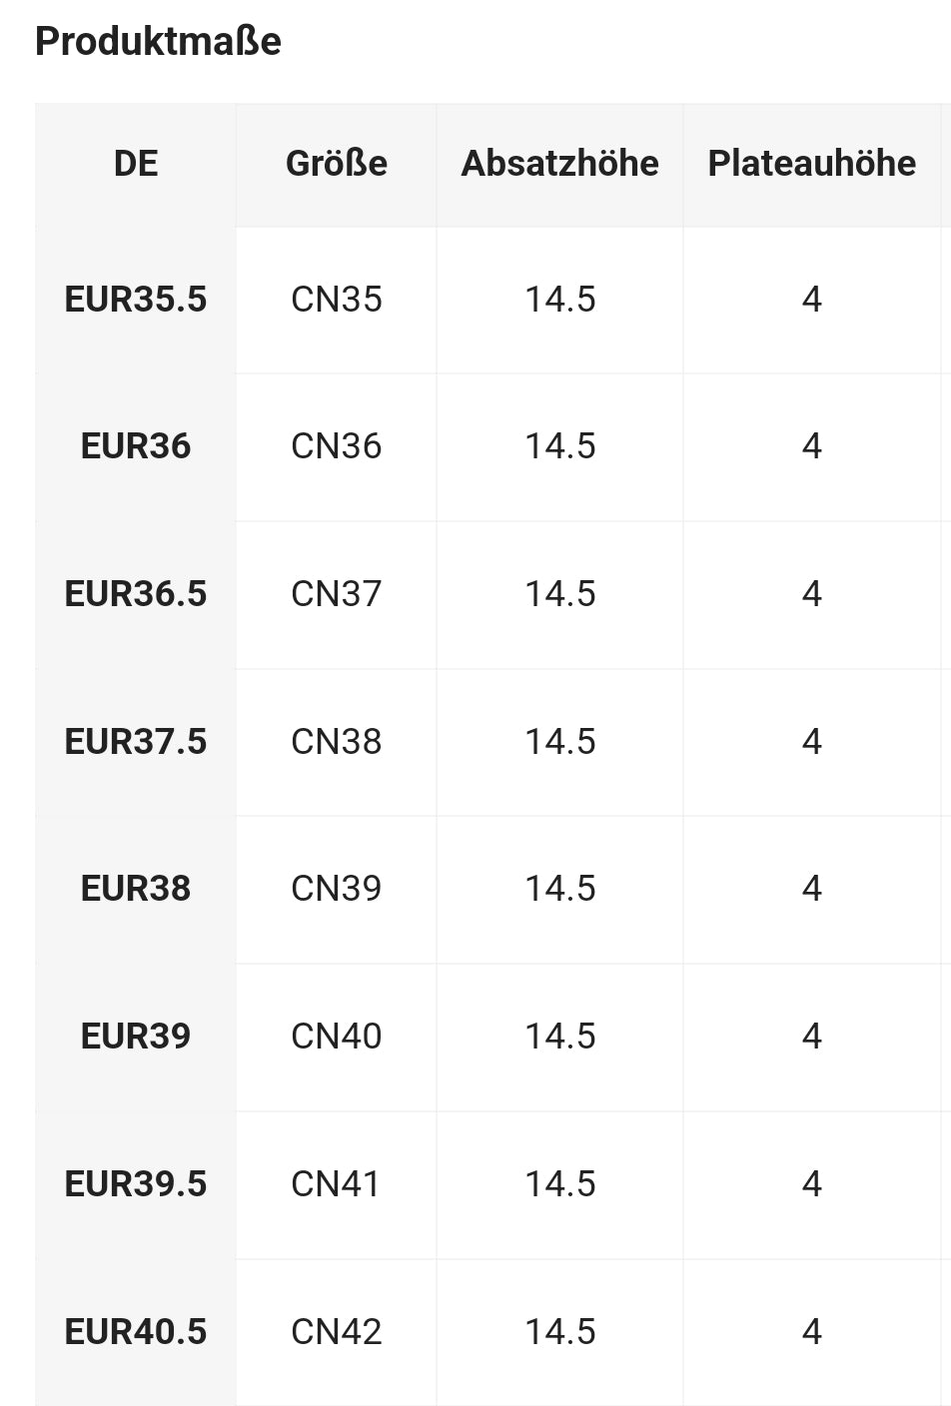Click the EUR39.5 size cell
Screen dimensions: 951x1406
[x=136, y=1184]
